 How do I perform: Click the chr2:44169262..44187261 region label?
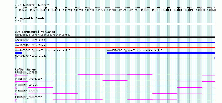pos(32,5)
